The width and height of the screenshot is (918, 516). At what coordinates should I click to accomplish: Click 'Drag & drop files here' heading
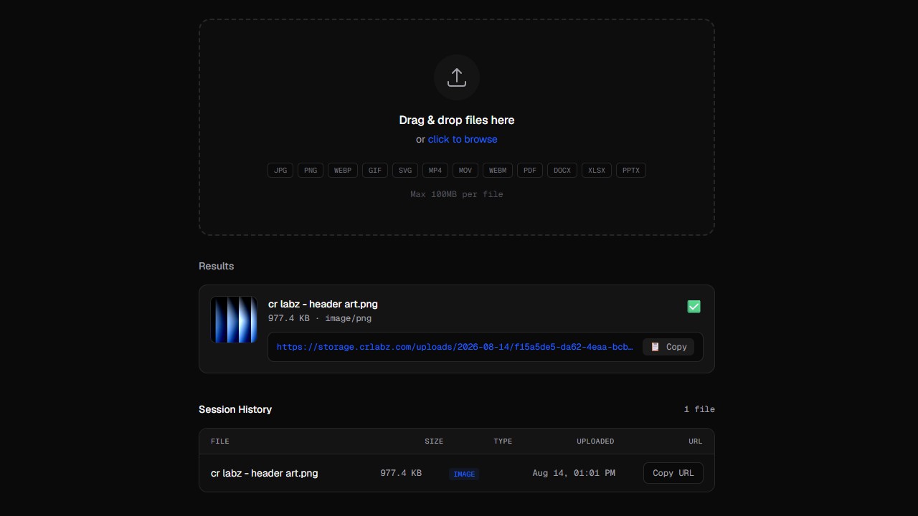pos(457,120)
